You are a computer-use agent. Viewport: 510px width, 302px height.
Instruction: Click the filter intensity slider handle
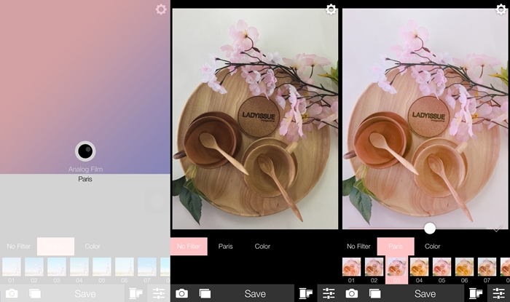[430, 229]
